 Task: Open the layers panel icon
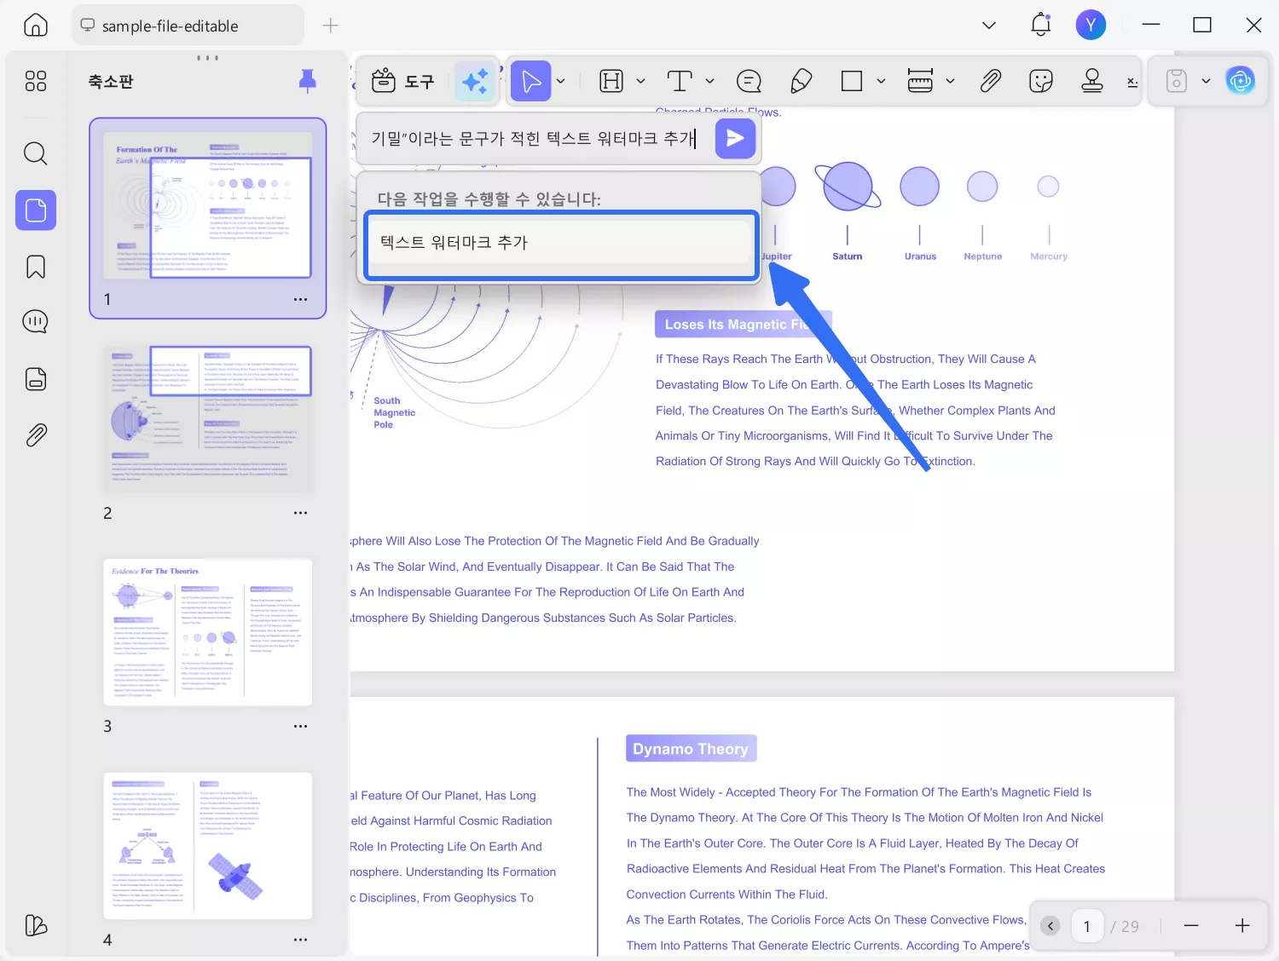click(36, 925)
